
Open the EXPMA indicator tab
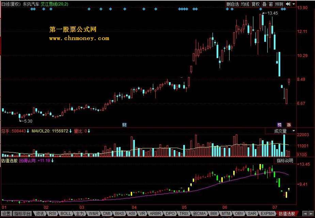pyautogui.click(x=267, y=214)
